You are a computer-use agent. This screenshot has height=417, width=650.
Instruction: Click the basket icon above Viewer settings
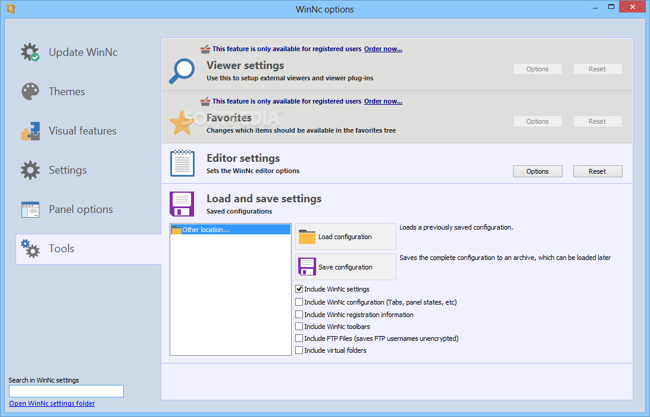point(205,49)
